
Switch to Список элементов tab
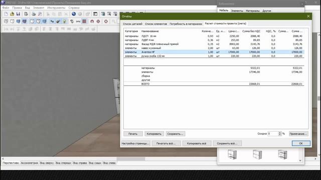pyautogui.click(x=156, y=24)
